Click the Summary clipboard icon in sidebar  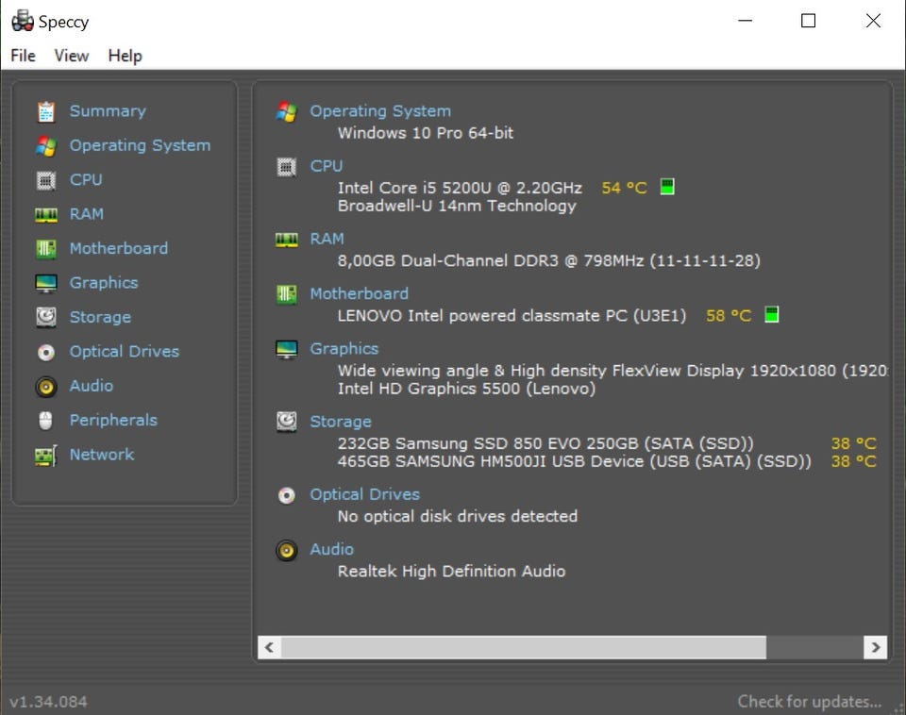(46, 111)
